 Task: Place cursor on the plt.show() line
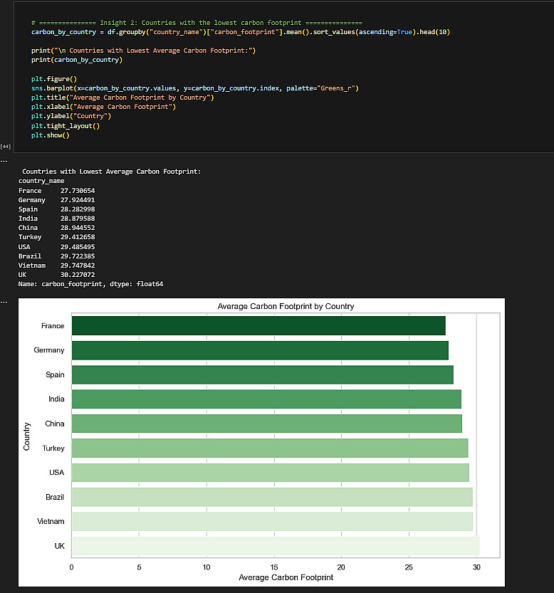click(x=51, y=135)
